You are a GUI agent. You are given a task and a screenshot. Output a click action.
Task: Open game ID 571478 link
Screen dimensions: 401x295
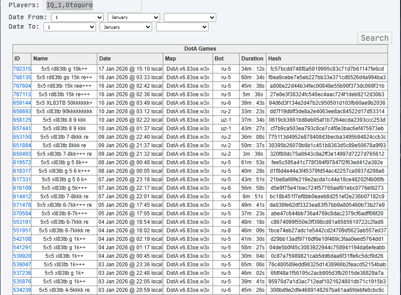tap(22, 205)
